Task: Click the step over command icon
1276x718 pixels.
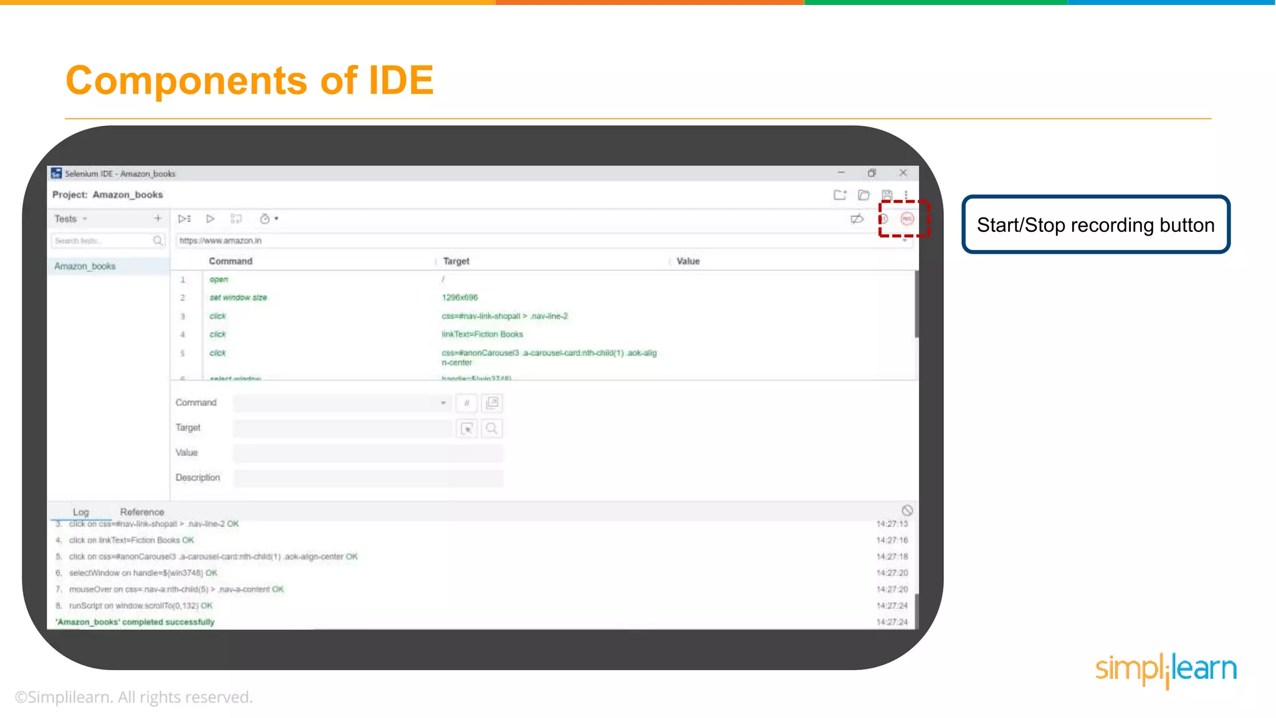Action: tap(236, 219)
